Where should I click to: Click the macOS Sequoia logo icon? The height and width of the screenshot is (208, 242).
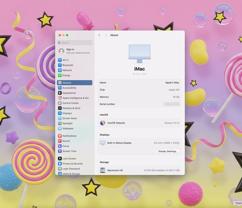click(103, 123)
